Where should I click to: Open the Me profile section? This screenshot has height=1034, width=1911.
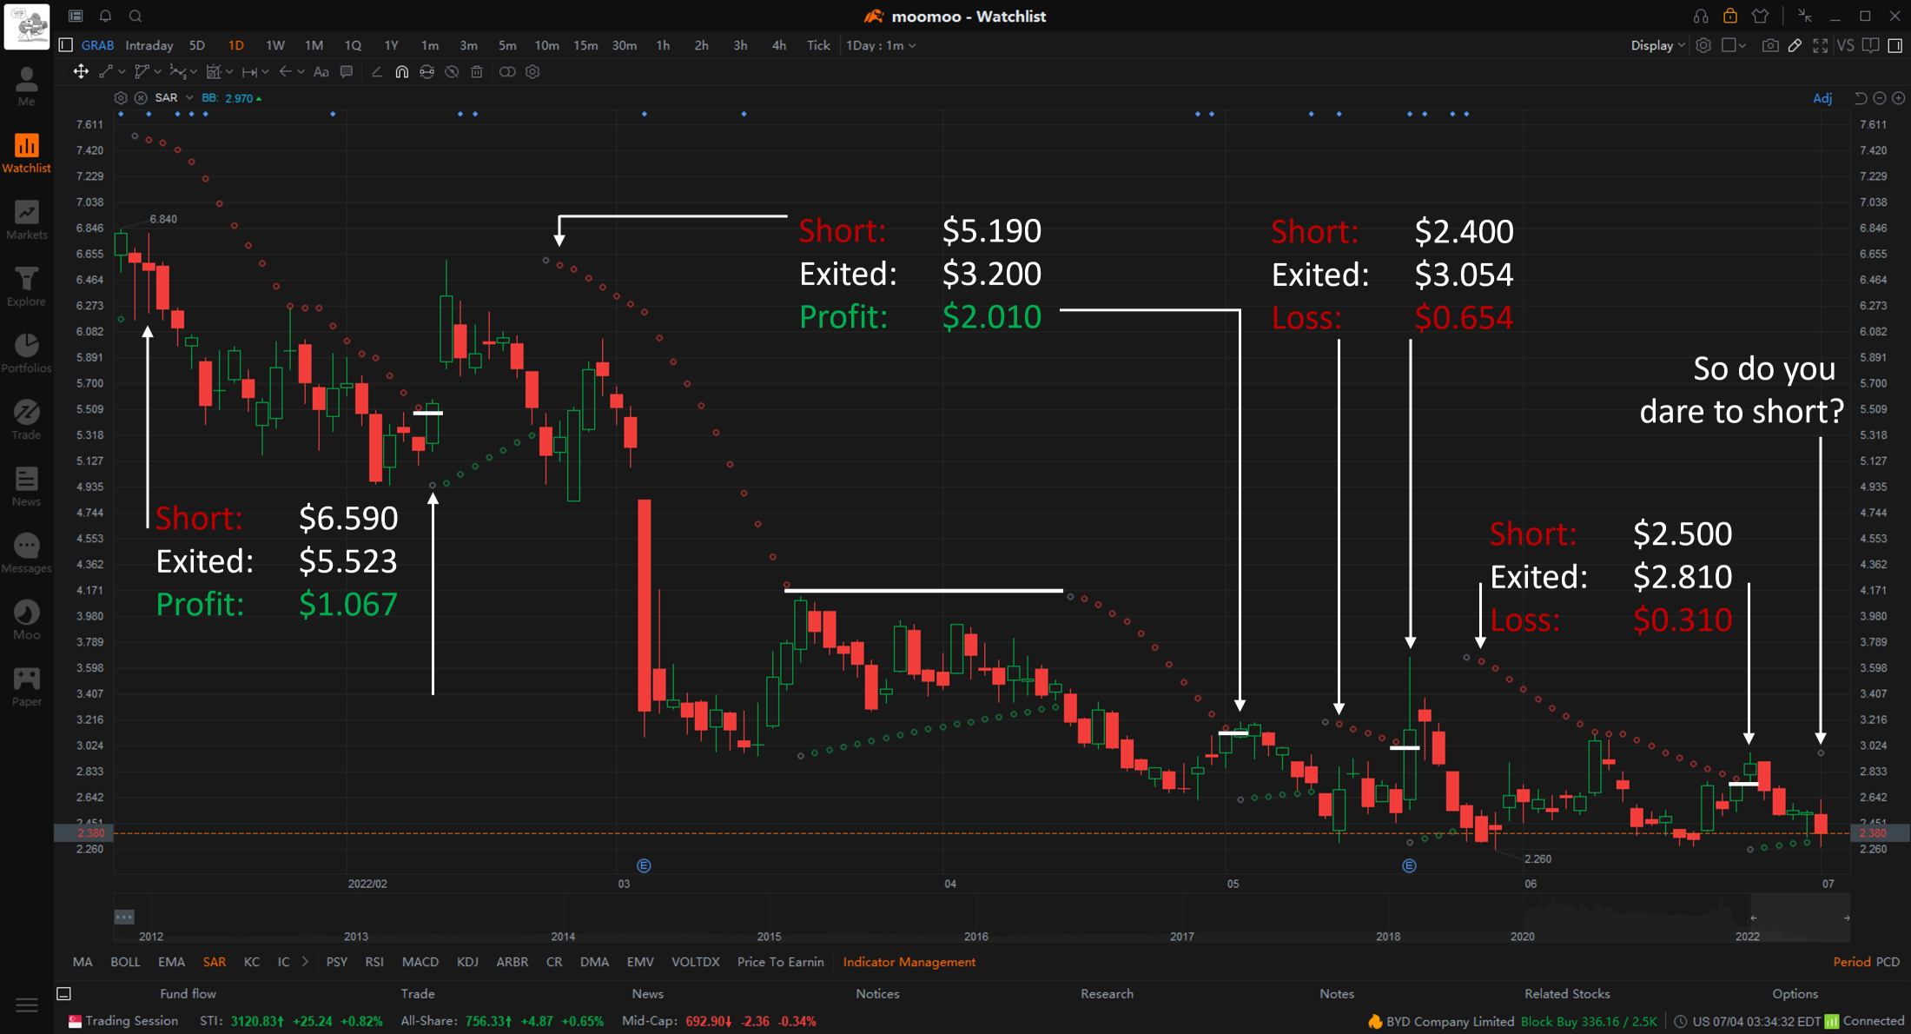click(x=26, y=88)
